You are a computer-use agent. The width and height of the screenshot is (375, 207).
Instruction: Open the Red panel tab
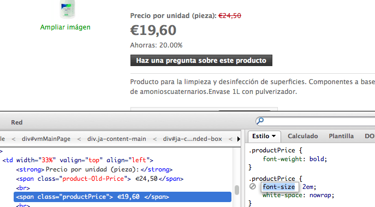(17, 122)
